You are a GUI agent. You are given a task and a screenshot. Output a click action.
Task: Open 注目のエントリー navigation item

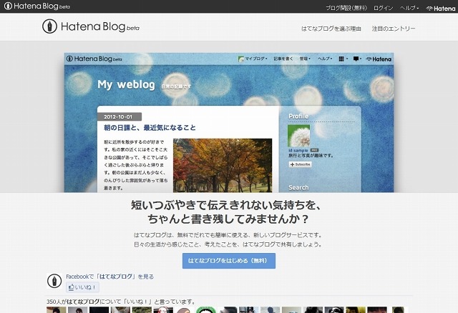394,29
